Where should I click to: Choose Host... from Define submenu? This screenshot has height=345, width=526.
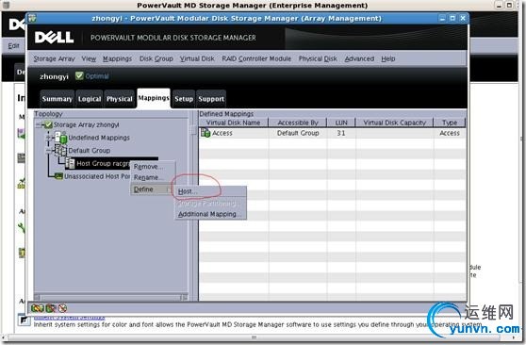click(210, 191)
